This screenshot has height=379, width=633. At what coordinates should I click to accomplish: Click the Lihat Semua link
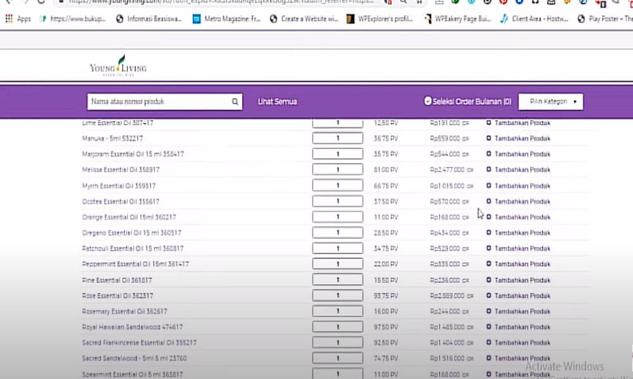pyautogui.click(x=277, y=102)
